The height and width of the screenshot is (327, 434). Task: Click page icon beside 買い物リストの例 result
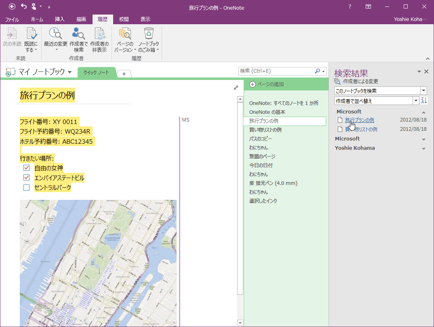(x=340, y=129)
